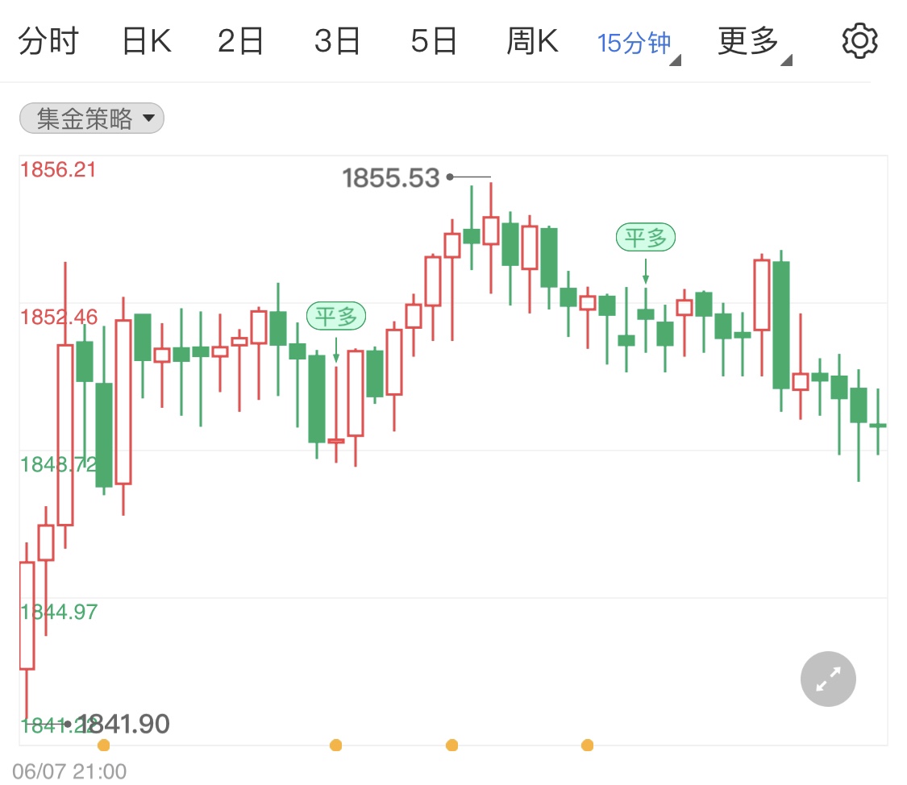Open the 15分钟 interval dropdown

pos(639,44)
